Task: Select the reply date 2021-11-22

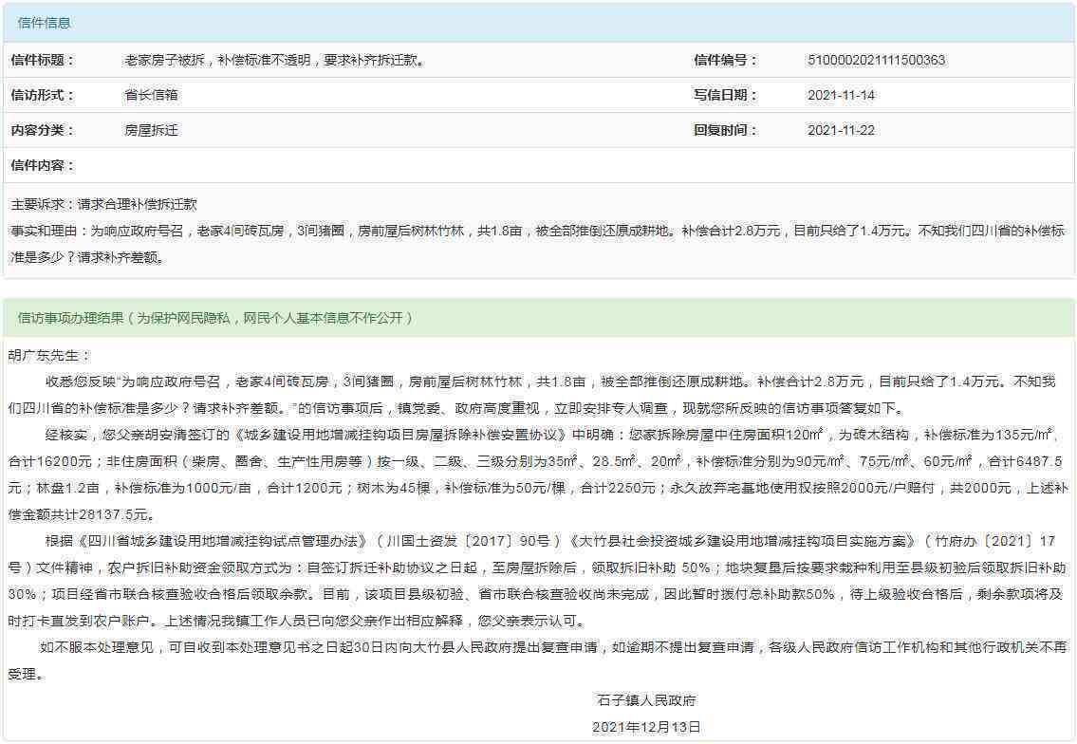Action: click(x=842, y=131)
